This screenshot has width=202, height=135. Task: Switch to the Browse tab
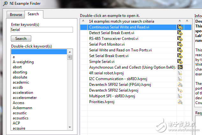click(16, 15)
